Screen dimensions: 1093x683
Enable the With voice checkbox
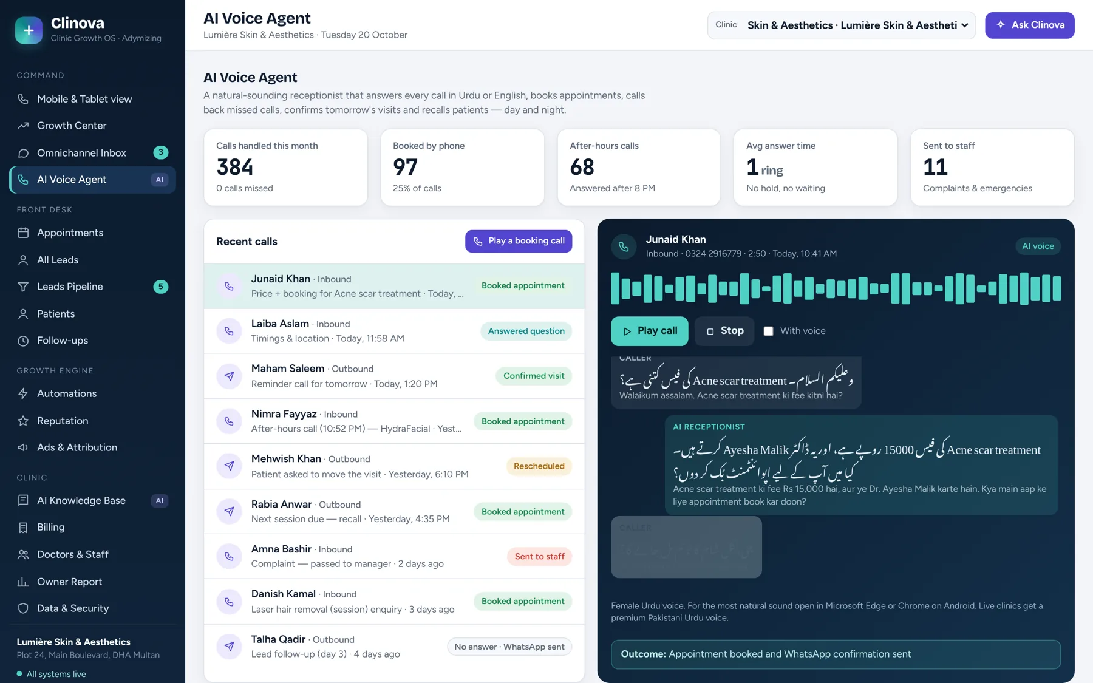(x=768, y=331)
